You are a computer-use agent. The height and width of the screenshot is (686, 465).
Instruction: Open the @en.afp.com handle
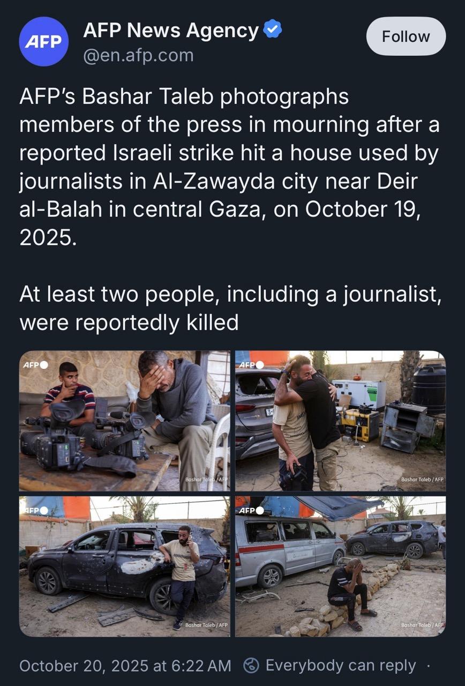138,55
